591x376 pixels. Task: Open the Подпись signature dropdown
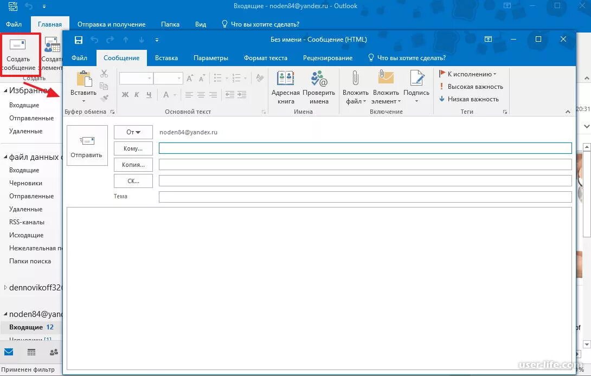[x=416, y=87]
